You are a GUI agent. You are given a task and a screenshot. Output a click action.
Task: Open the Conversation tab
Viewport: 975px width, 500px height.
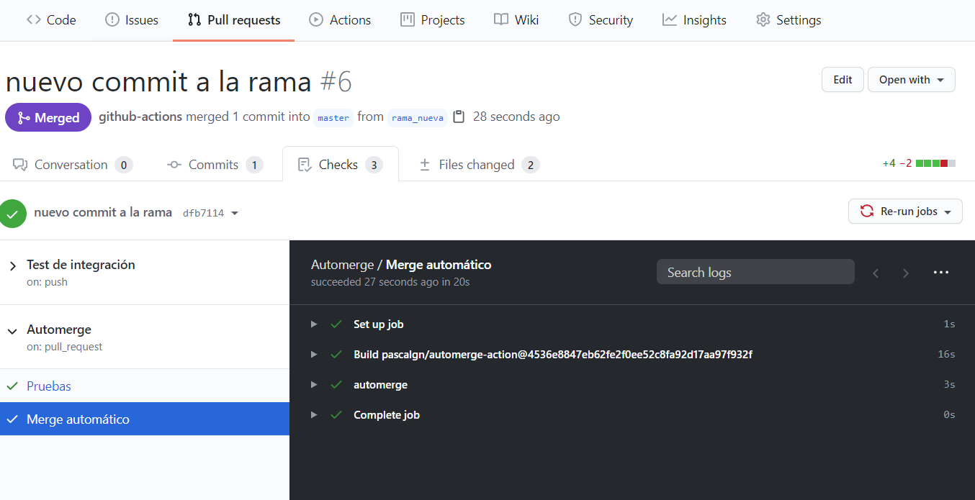(x=72, y=165)
